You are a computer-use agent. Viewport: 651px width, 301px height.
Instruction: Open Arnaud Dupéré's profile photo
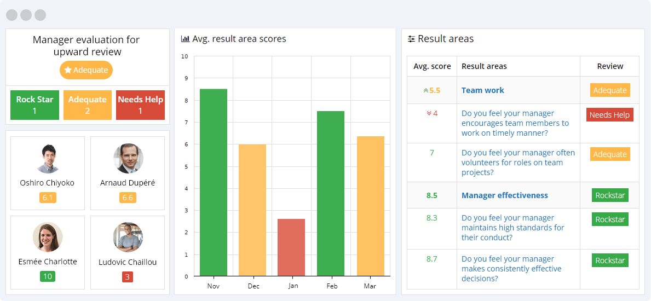pos(128,159)
